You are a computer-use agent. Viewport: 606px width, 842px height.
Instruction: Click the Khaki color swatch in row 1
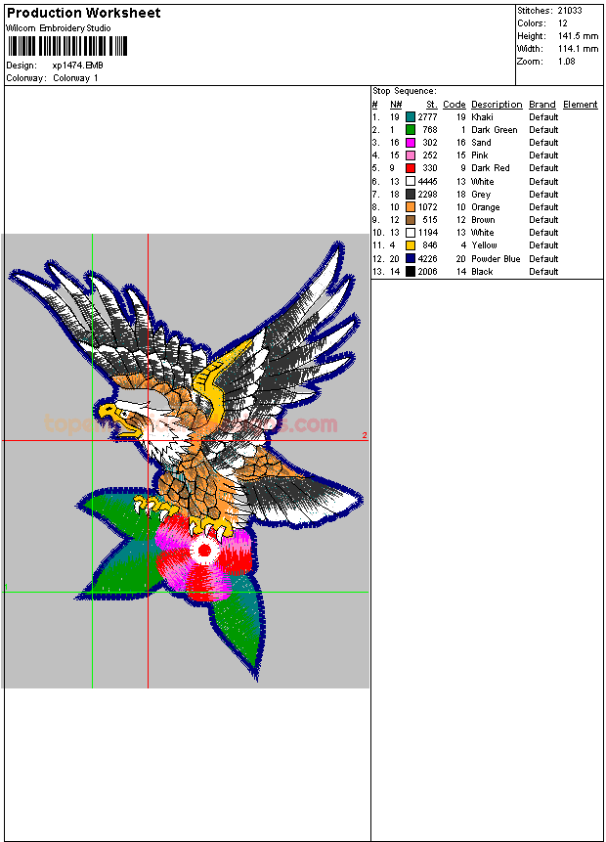(x=411, y=117)
